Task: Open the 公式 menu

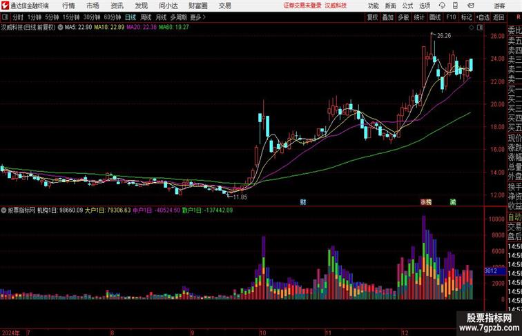Action: (407, 6)
